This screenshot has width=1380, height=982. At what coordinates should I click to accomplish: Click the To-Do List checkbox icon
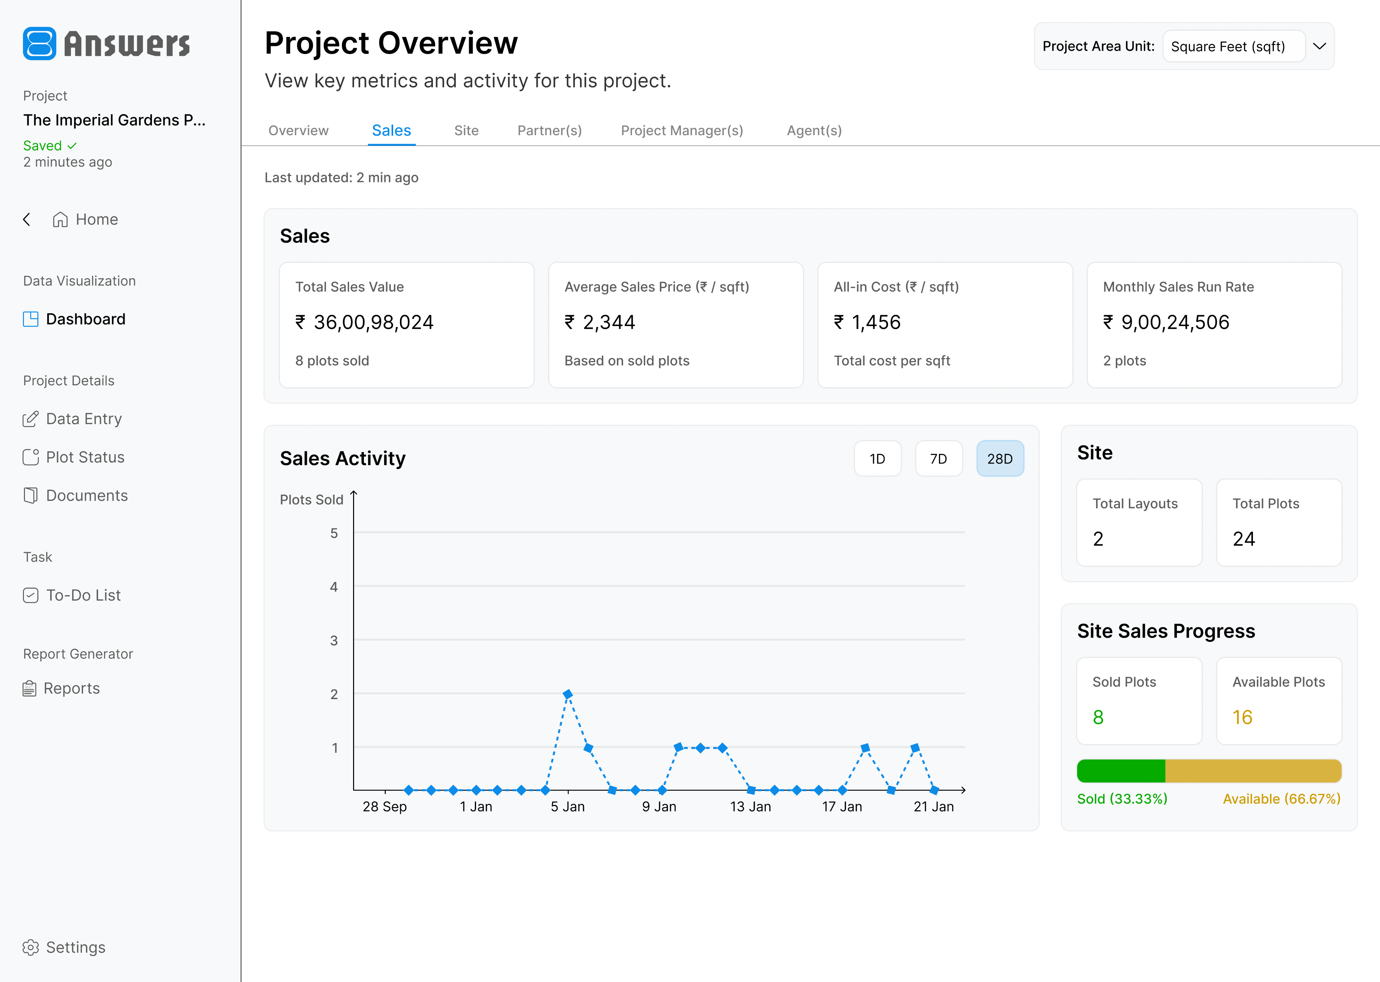(x=31, y=595)
